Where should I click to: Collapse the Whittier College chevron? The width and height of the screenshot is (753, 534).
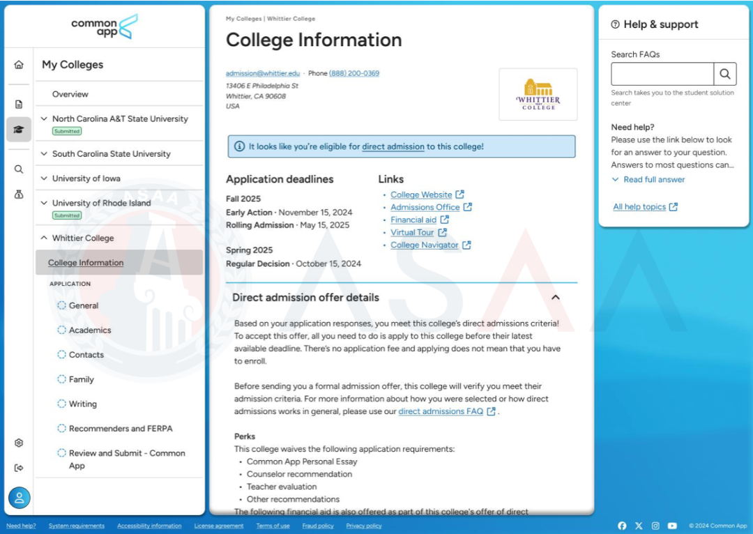(44, 238)
